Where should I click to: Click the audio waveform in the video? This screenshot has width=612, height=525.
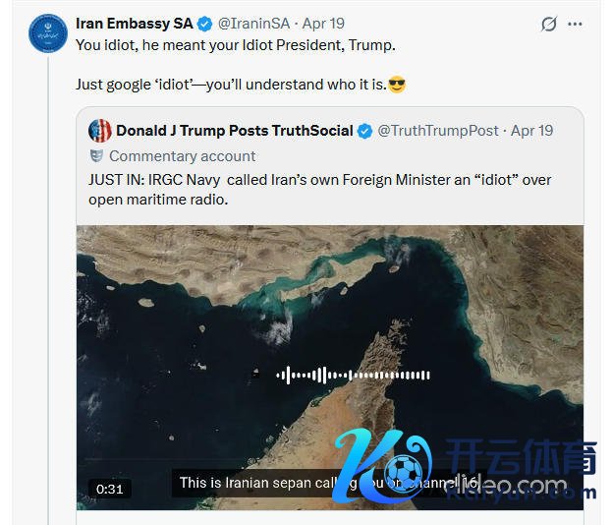pyautogui.click(x=354, y=375)
